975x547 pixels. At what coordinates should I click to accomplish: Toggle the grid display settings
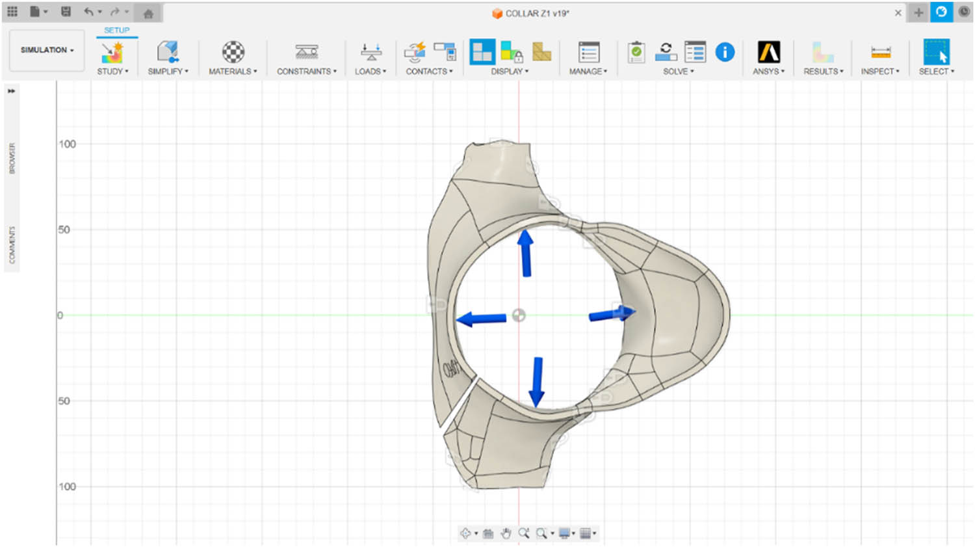(x=587, y=533)
